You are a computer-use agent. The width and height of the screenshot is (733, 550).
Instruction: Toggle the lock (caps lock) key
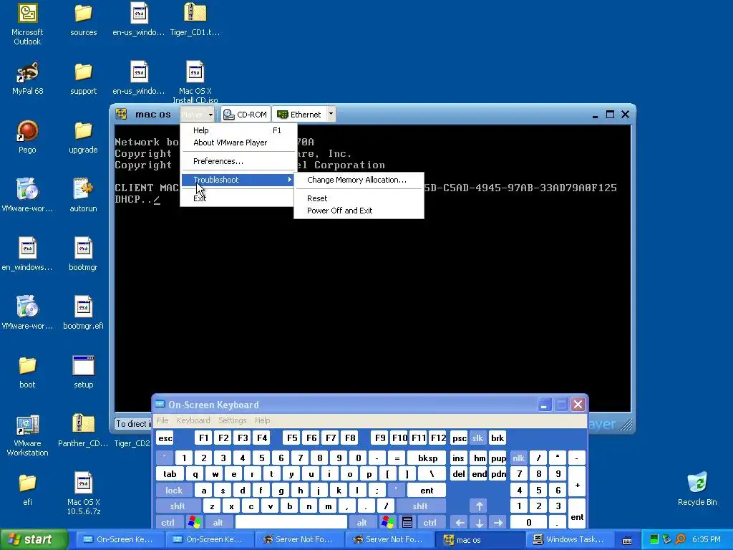tap(174, 490)
